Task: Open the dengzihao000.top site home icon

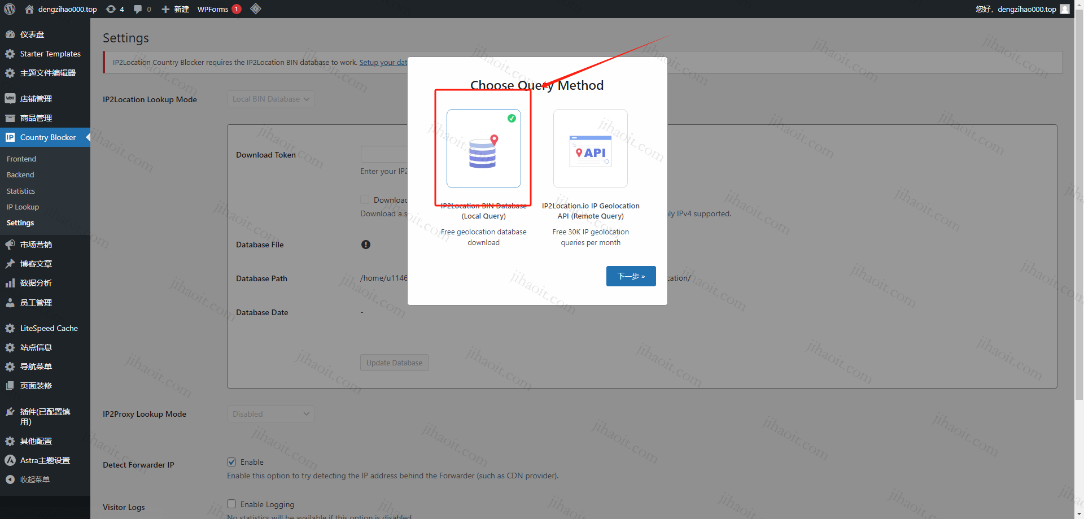Action: click(29, 9)
